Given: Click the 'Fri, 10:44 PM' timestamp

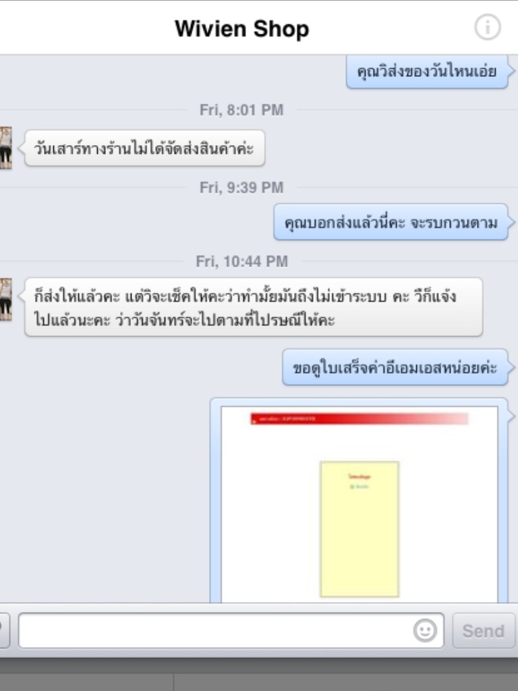Looking at the screenshot, I should click(241, 261).
